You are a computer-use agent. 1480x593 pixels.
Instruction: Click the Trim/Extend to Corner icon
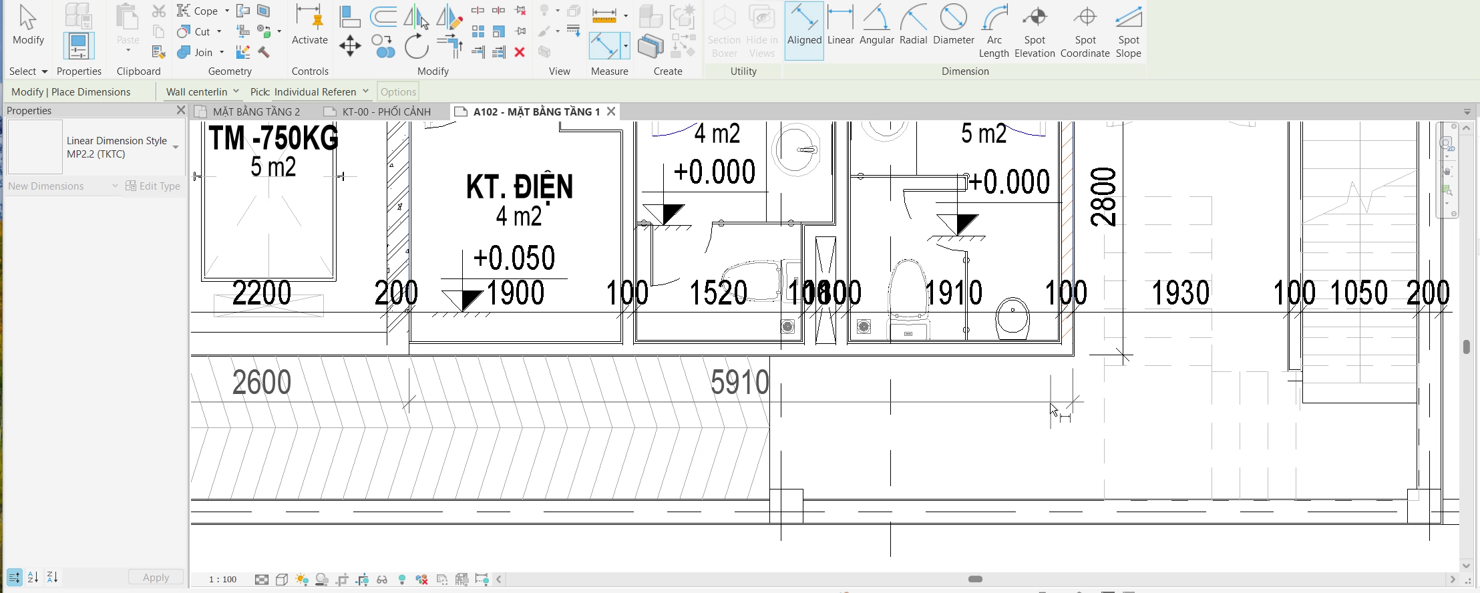click(x=451, y=46)
